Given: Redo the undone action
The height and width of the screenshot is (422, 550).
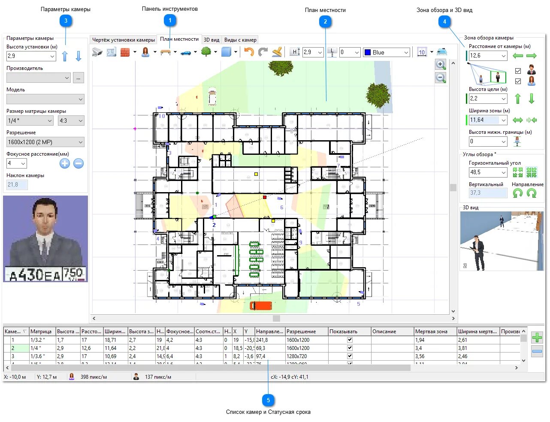Looking at the screenshot, I should pos(263,52).
